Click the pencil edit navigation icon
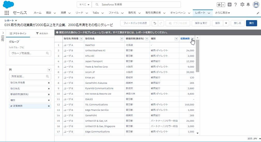Viewport: 261px width, 142px height. coord(258,13)
